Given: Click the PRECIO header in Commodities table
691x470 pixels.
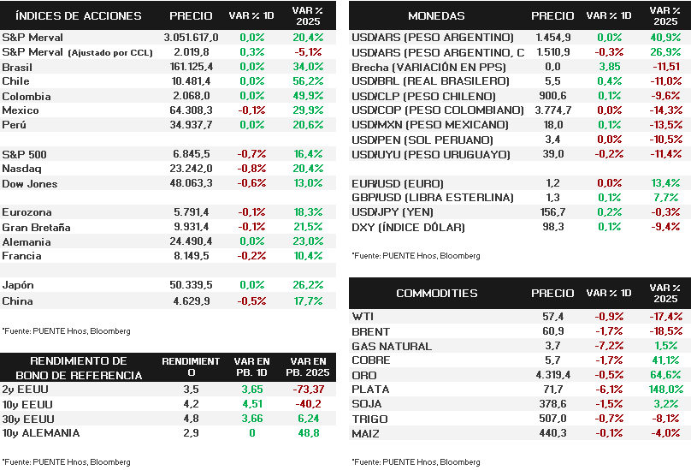Looking at the screenshot, I should [552, 293].
